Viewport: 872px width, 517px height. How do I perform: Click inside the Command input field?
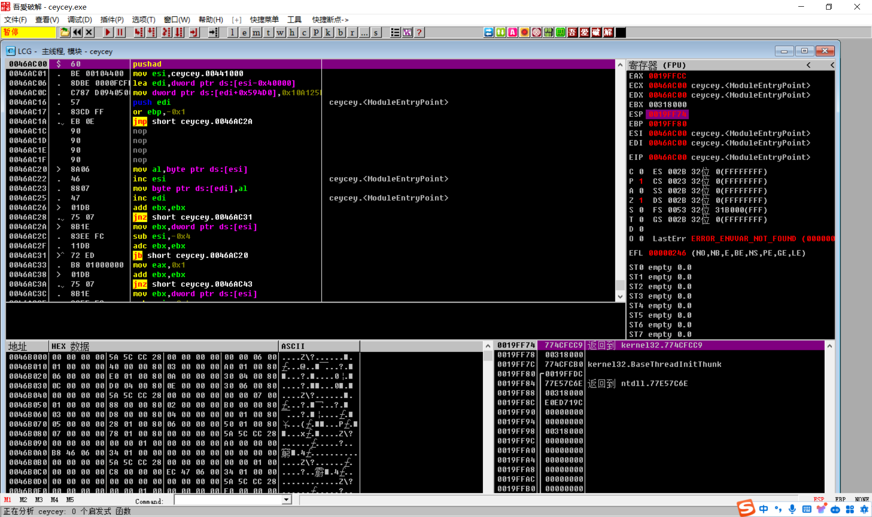(x=228, y=500)
